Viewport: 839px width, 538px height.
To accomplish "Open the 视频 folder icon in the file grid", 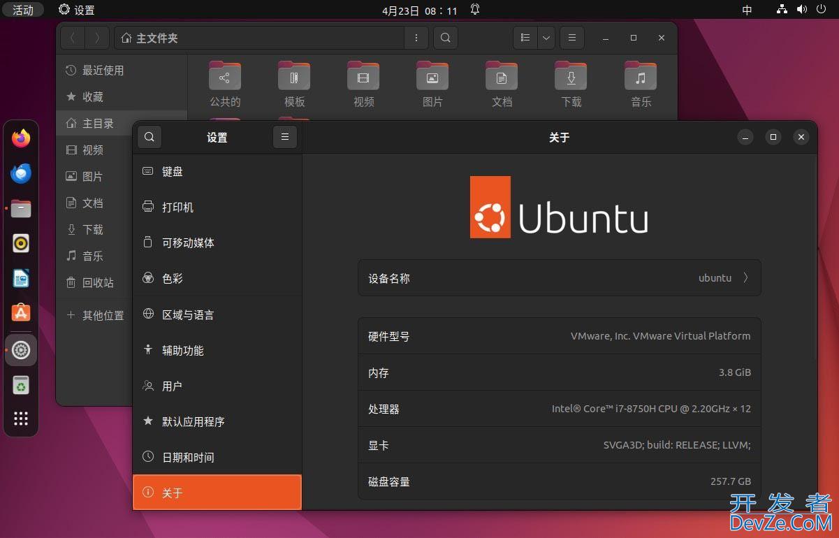I will click(x=363, y=84).
